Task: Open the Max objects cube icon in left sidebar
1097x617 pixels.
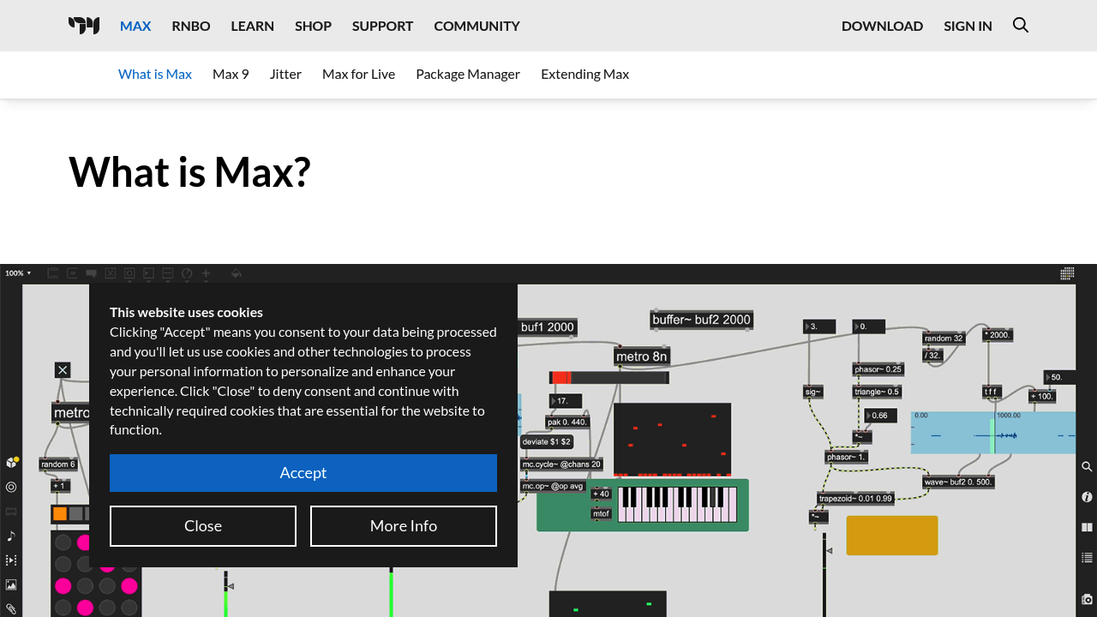Action: [x=12, y=462]
